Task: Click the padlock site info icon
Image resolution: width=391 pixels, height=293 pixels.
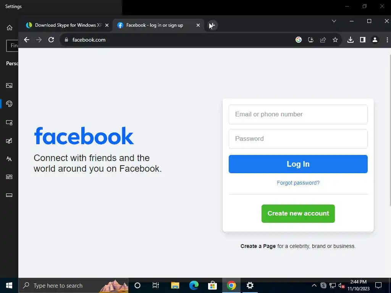Action: click(x=66, y=40)
